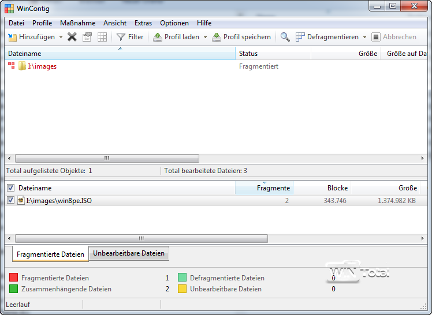
Task: Select the I:\images folder entry
Action: pyautogui.click(x=42, y=66)
